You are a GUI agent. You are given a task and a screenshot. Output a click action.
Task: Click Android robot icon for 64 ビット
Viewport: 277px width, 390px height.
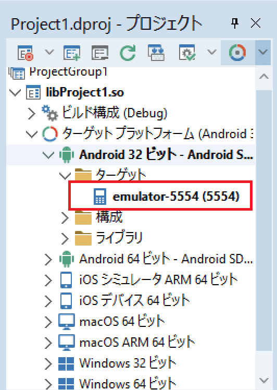pos(67,259)
